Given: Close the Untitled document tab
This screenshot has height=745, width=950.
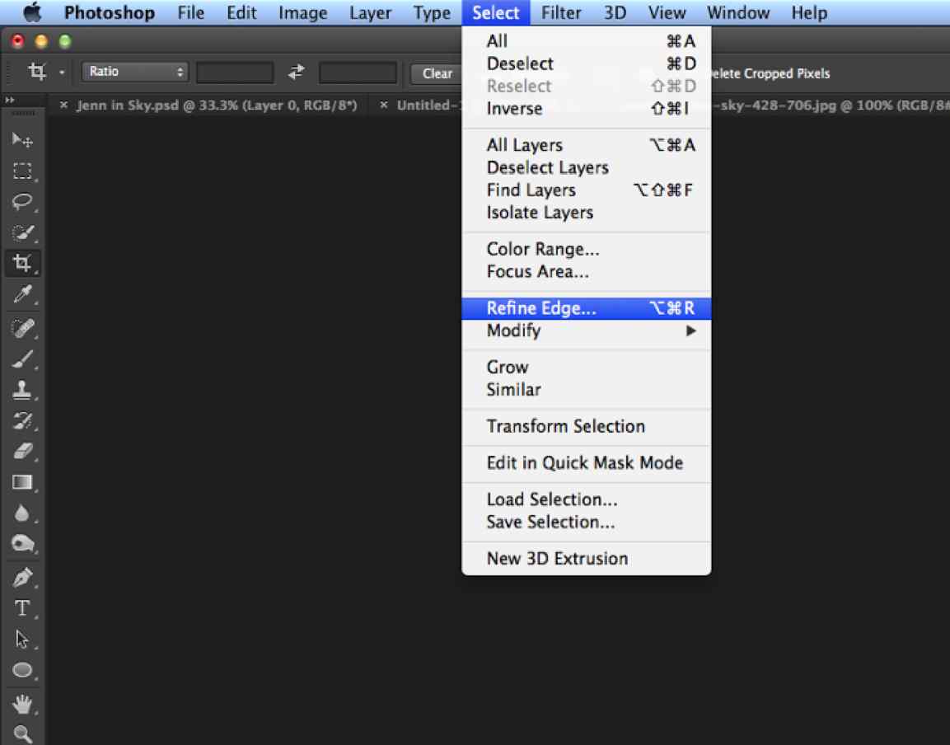Looking at the screenshot, I should coord(383,105).
